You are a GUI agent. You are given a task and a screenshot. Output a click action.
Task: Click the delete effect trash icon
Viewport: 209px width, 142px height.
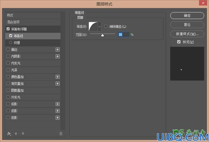pos(61,134)
